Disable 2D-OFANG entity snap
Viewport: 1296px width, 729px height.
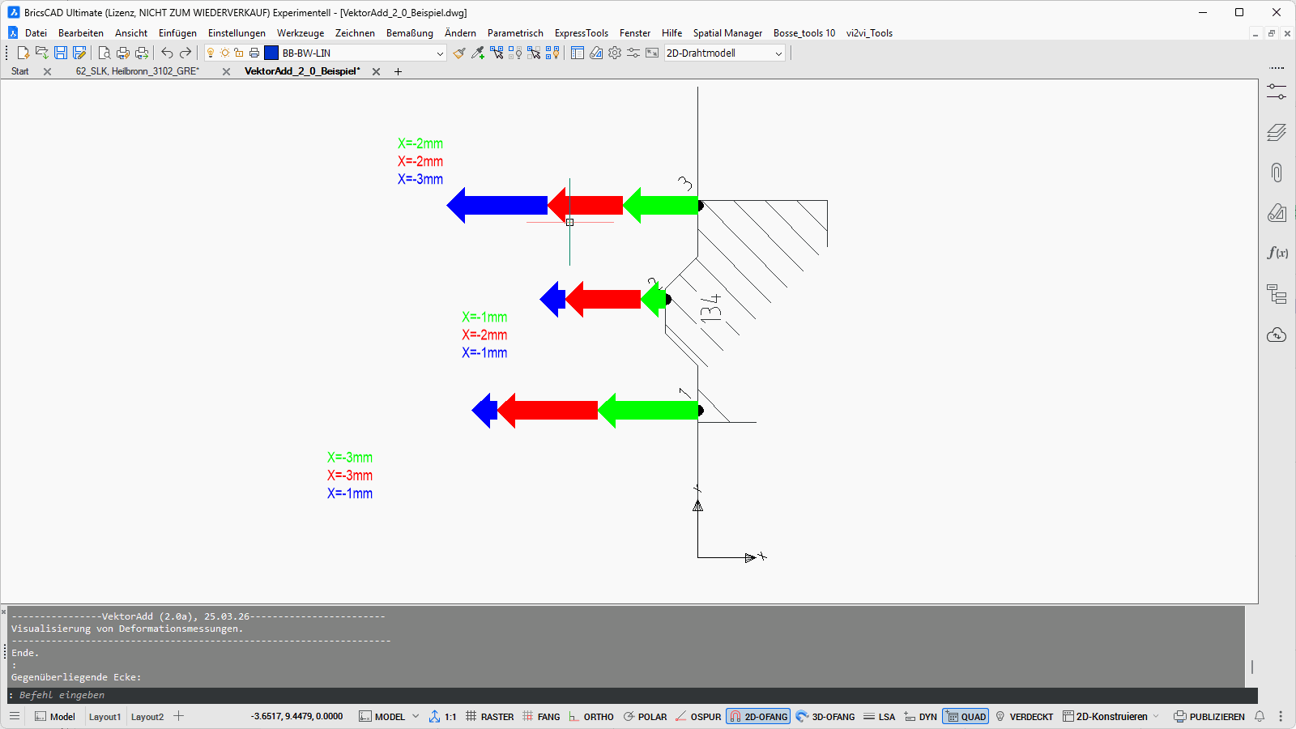(x=758, y=717)
